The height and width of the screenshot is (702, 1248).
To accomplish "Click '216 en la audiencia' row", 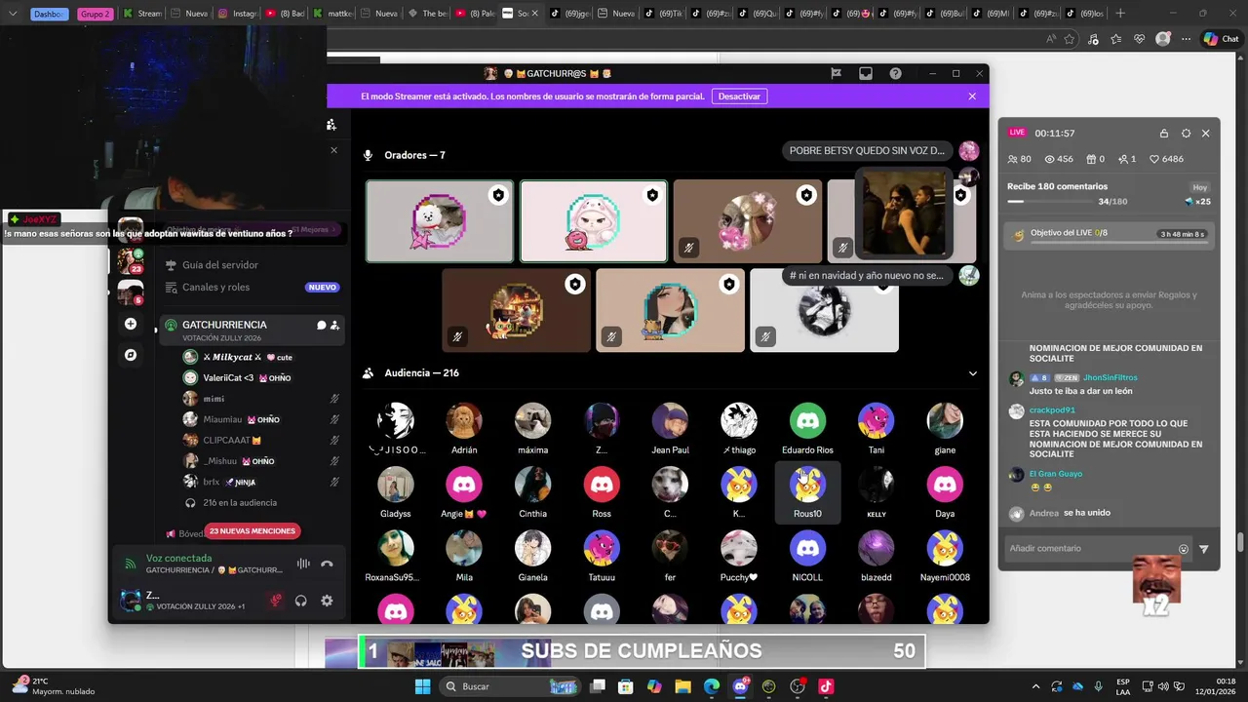I will coord(240,503).
